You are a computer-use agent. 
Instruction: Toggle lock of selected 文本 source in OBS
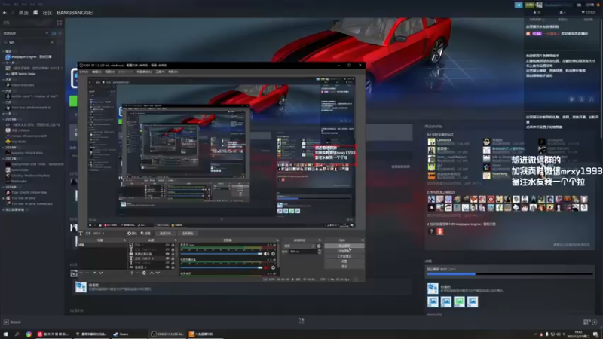[173, 258]
